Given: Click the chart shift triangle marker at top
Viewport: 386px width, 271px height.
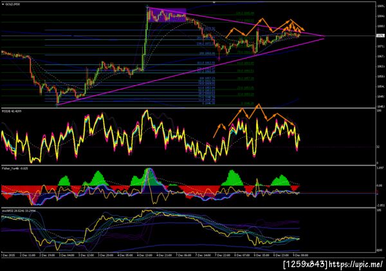Looking at the screenshot, I should pyautogui.click(x=214, y=2).
